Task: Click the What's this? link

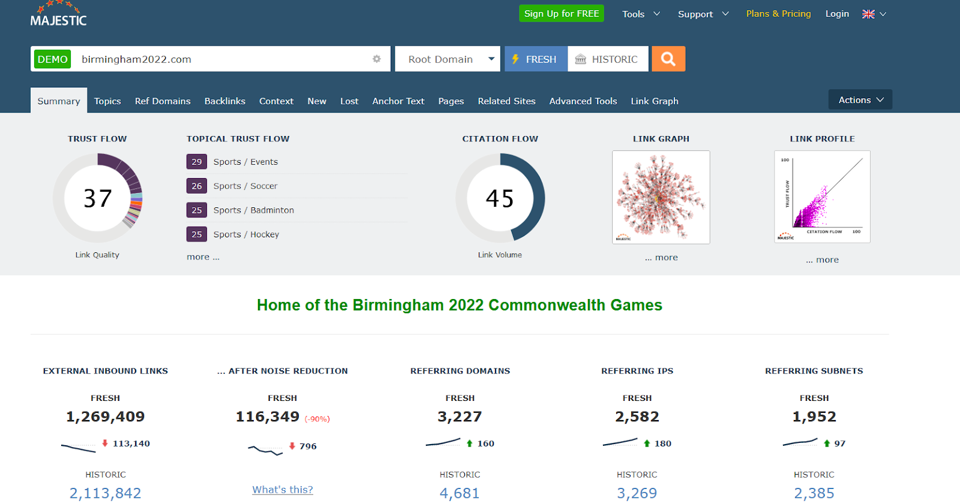Action: click(283, 490)
